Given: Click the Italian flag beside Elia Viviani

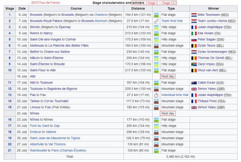Looking at the screenshot, I should point(194,33).
